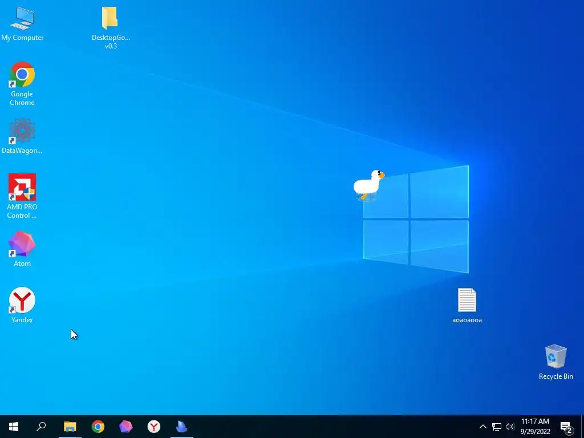Screen dimensions: 584x438
Task: Show hidden system tray icons
Action: 482,427
